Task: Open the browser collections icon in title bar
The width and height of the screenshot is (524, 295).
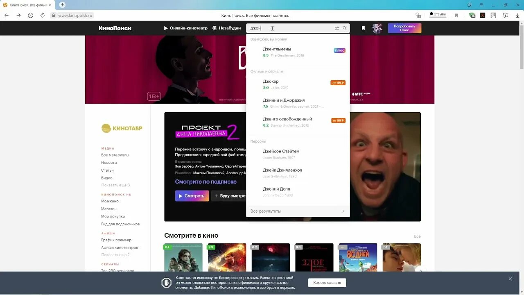Action: pyautogui.click(x=470, y=5)
